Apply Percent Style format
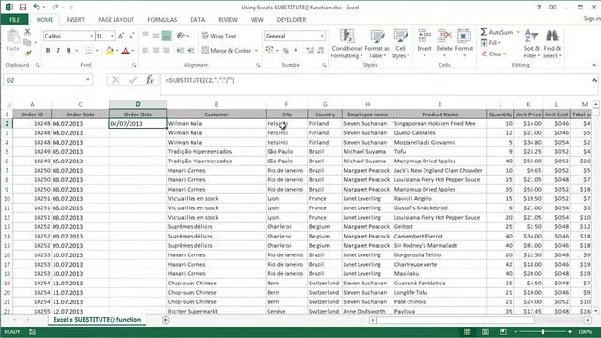The image size is (601, 338). click(285, 50)
